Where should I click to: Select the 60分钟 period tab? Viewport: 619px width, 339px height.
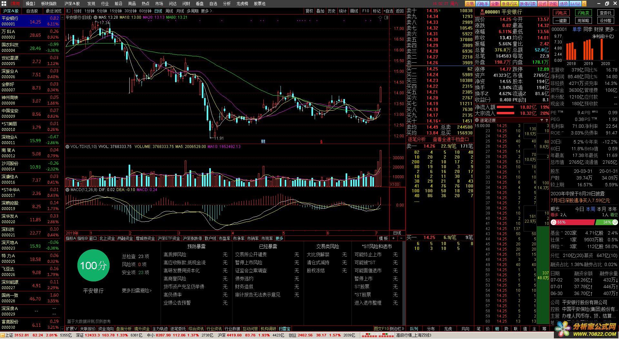pyautogui.click(x=145, y=11)
